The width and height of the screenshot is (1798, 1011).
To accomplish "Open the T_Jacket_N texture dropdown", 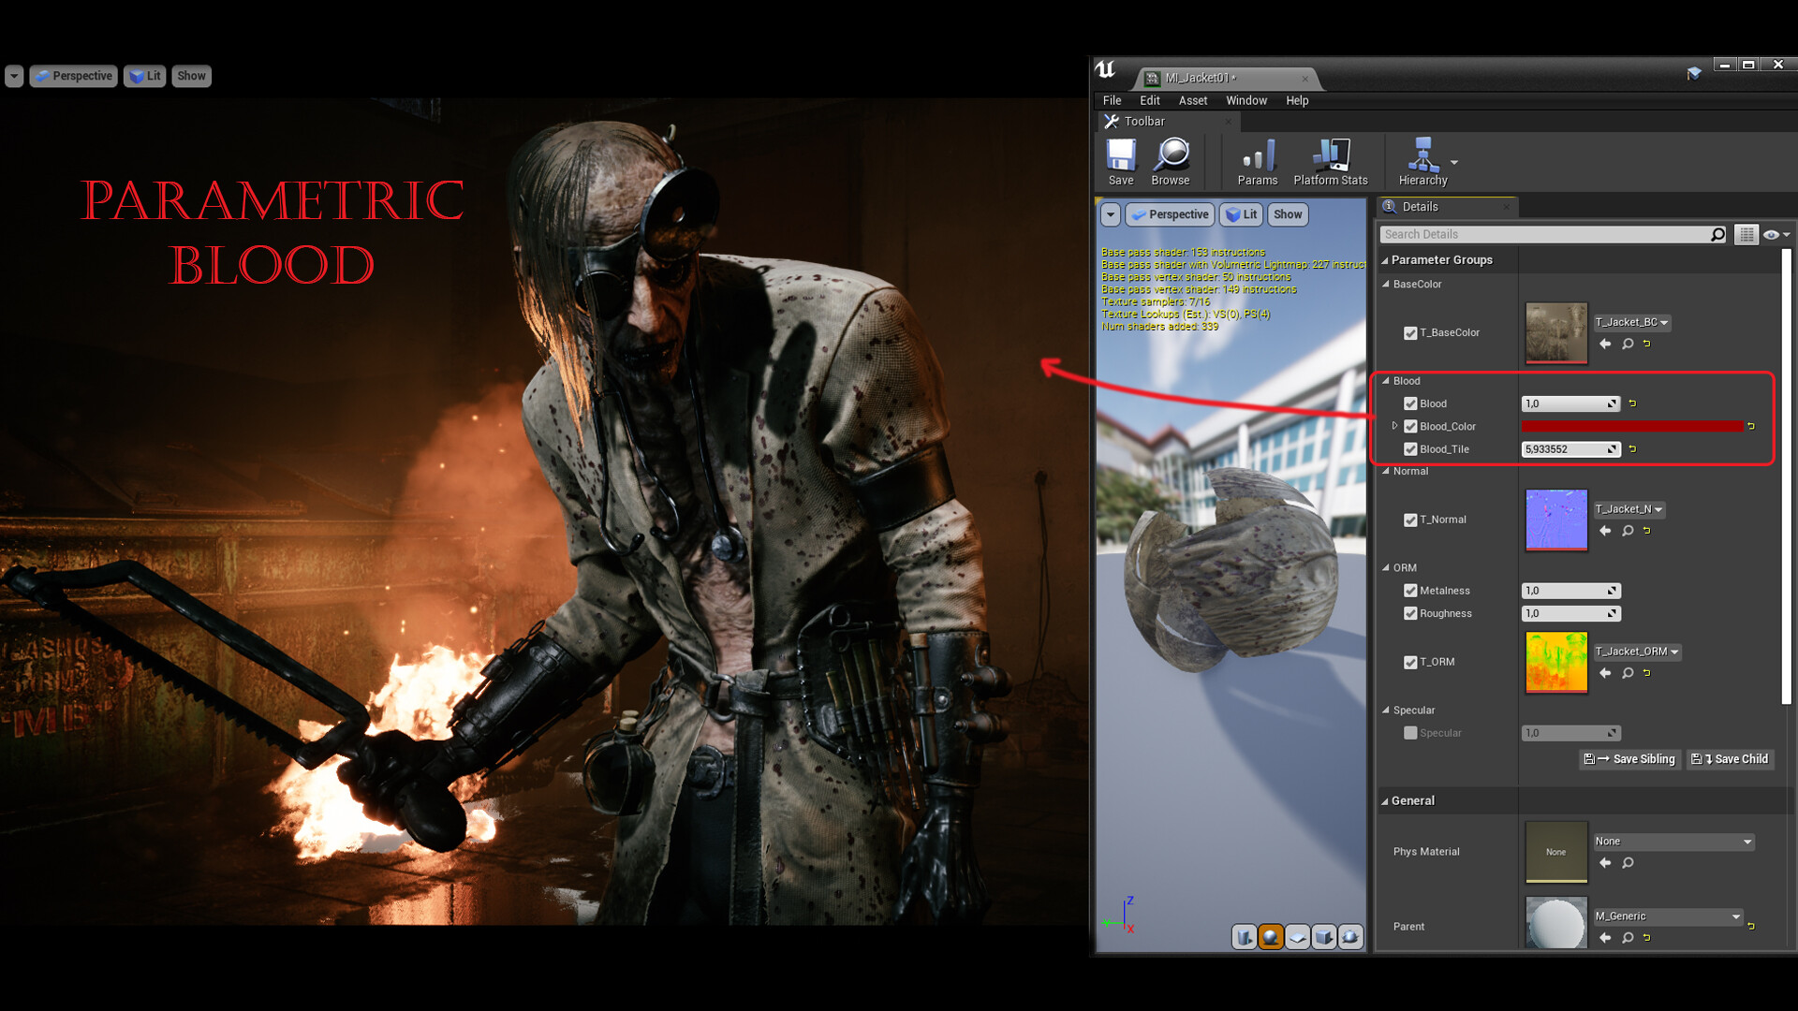I will [1629, 509].
